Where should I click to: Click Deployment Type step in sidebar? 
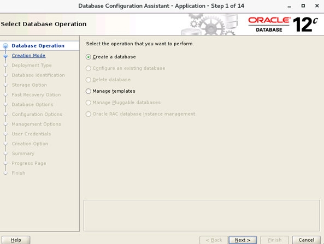[x=32, y=66]
